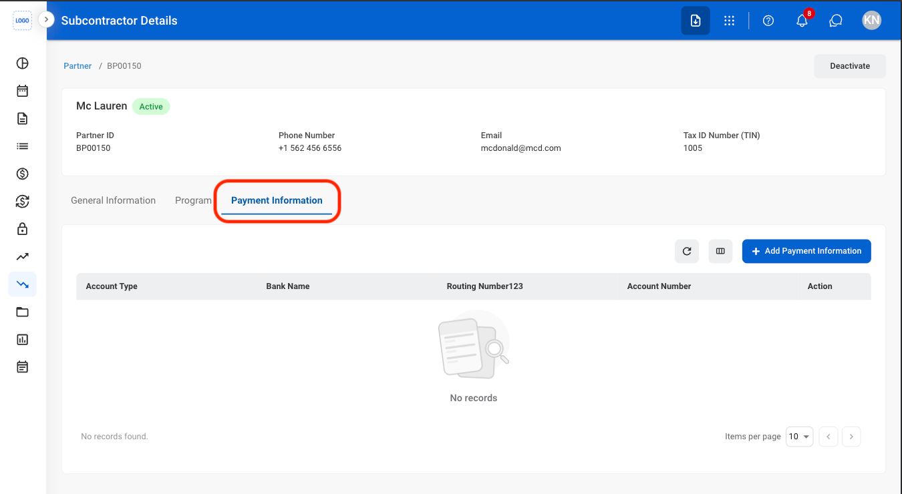Click the Subcontractor Details page title
The image size is (902, 494).
120,21
